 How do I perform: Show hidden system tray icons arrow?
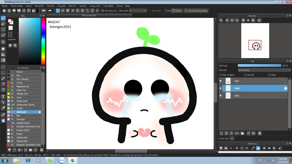click(265, 161)
